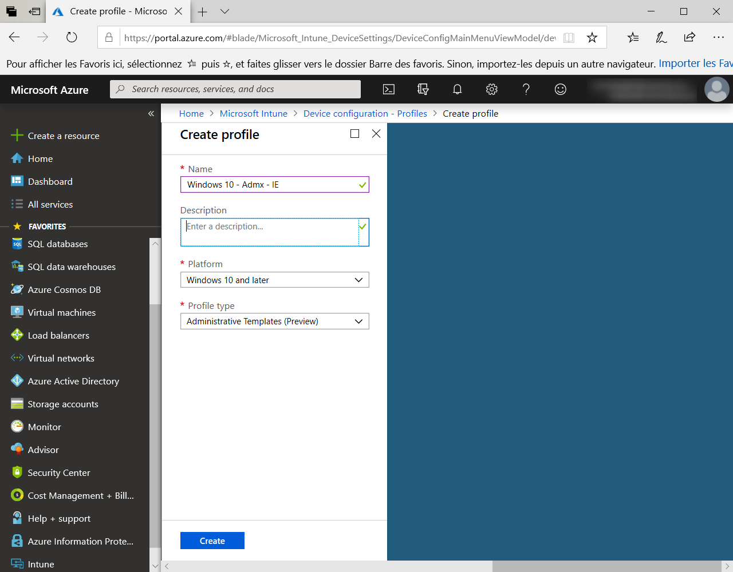
Task: Open Azure Cloud Shell icon
Action: click(x=389, y=89)
